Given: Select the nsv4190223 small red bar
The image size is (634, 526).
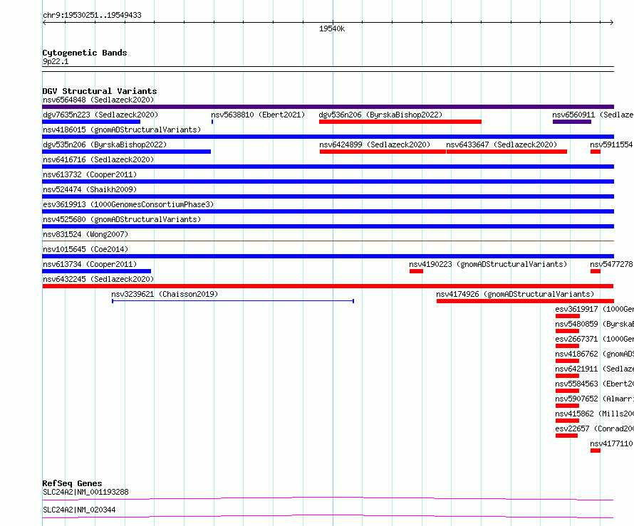Looking at the screenshot, I should [x=416, y=271].
